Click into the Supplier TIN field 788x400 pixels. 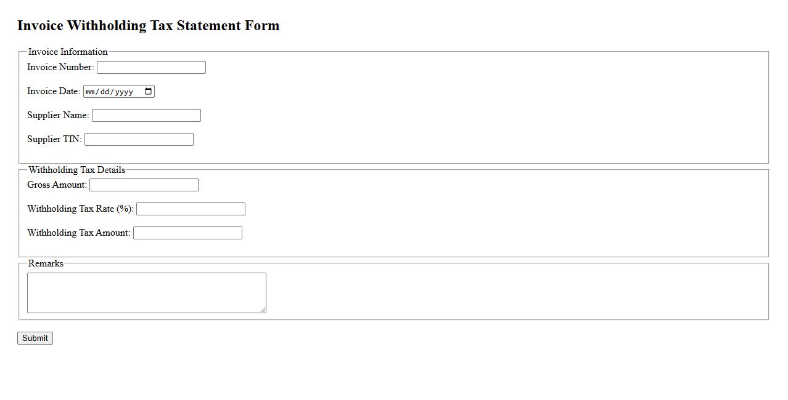[139, 140]
